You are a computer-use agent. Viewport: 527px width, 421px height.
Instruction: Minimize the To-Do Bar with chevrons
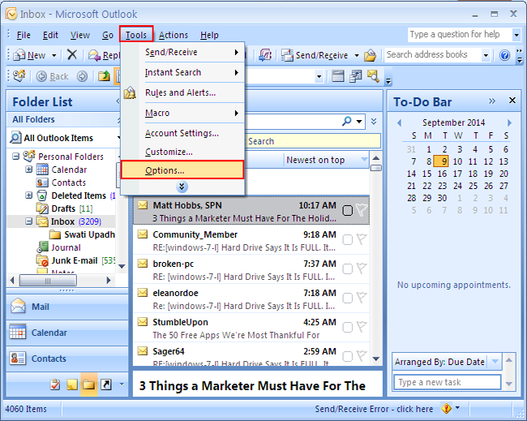pyautogui.click(x=492, y=101)
